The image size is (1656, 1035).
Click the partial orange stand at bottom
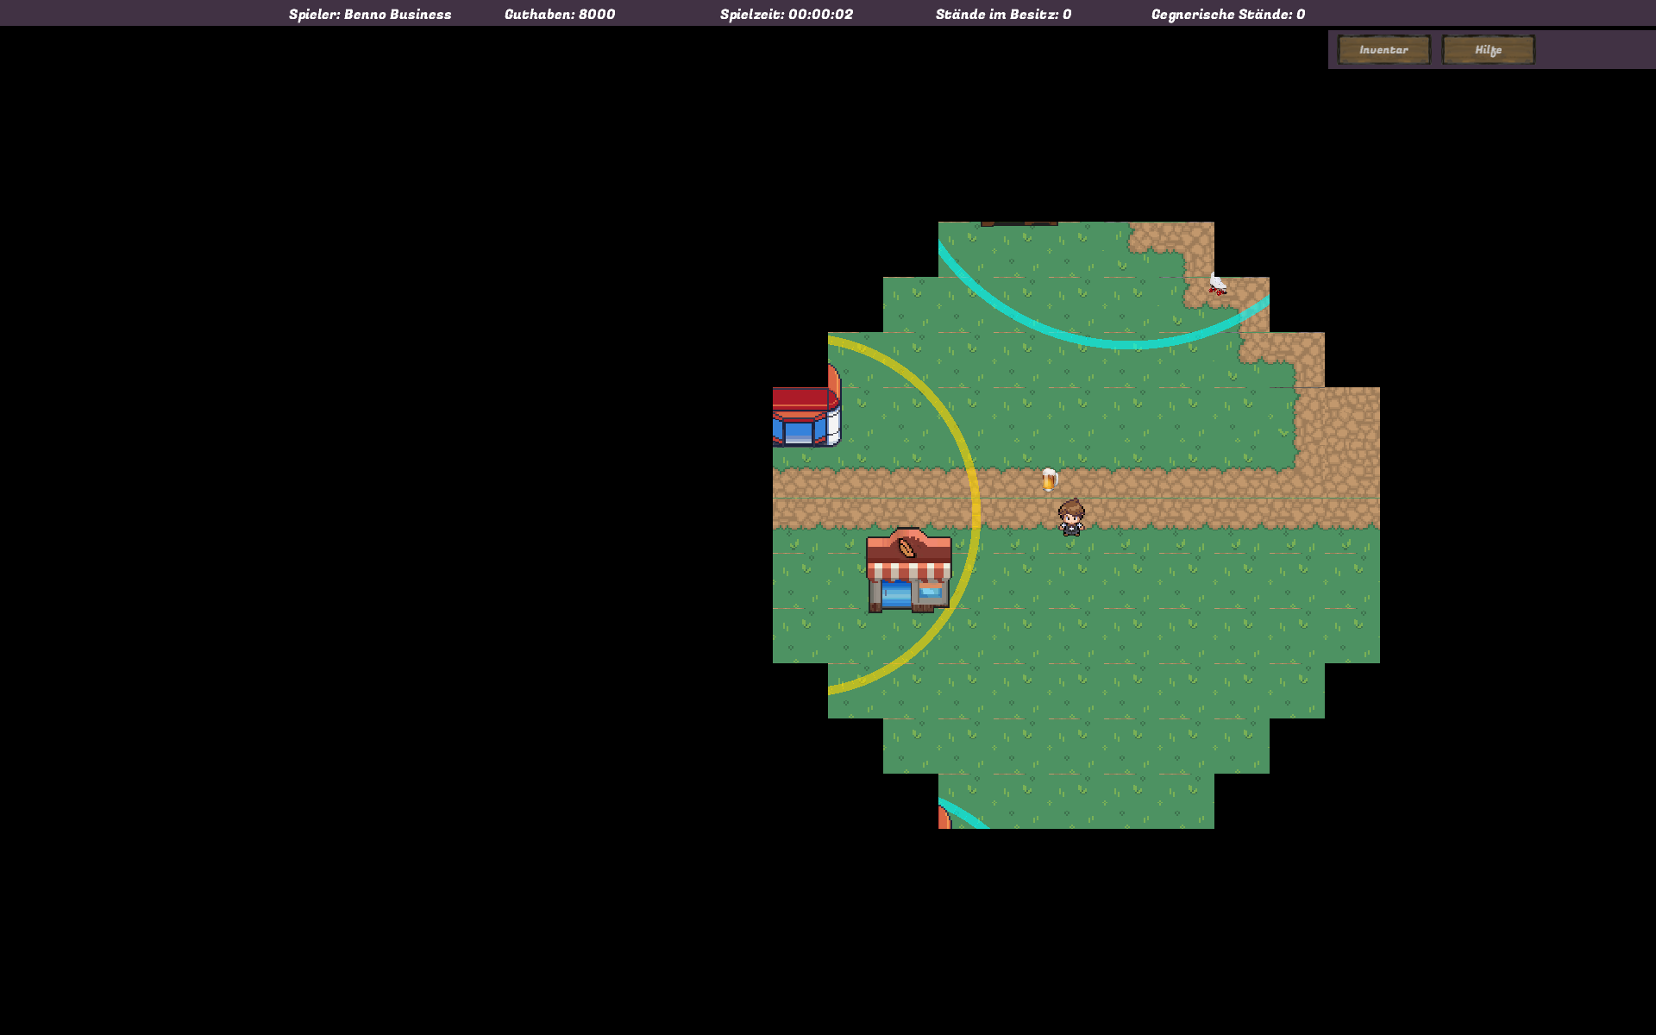coord(944,818)
